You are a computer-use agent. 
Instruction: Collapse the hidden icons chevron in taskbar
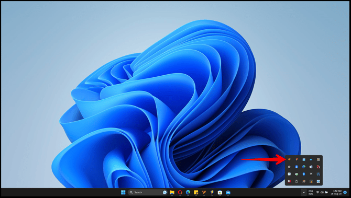(x=303, y=192)
